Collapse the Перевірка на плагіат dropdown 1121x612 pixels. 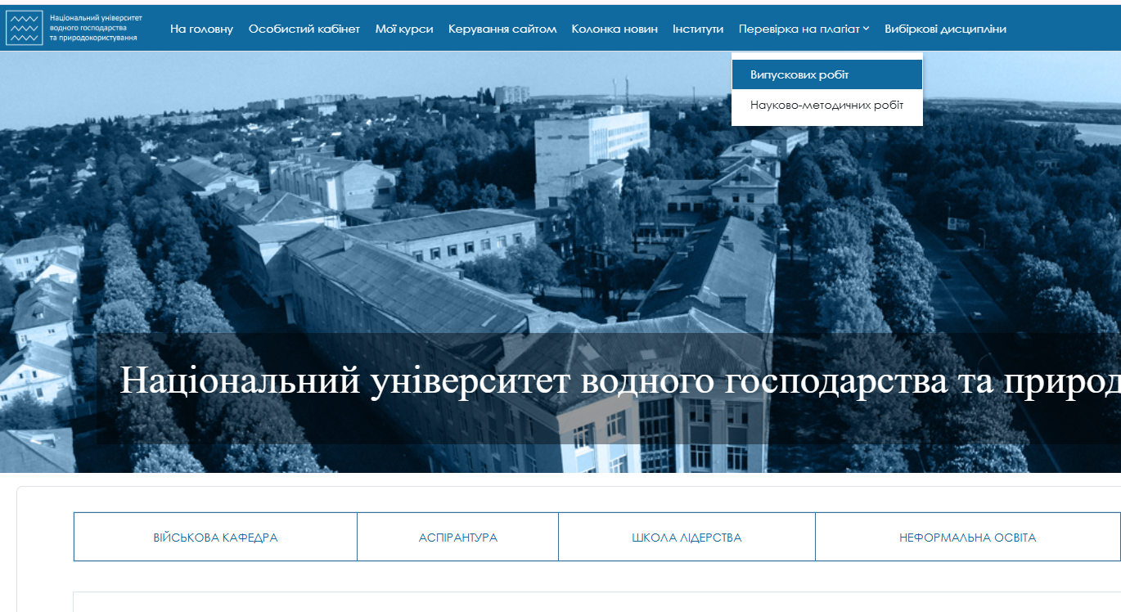point(799,29)
